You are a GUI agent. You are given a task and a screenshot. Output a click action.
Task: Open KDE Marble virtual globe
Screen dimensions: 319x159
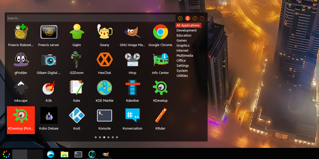point(104,87)
